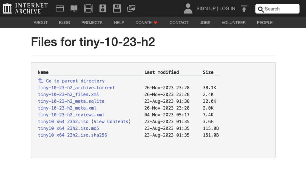306x173 pixels.
Task: Download tiny-10-23-h2_archive.torrent file
Action: coord(76,88)
